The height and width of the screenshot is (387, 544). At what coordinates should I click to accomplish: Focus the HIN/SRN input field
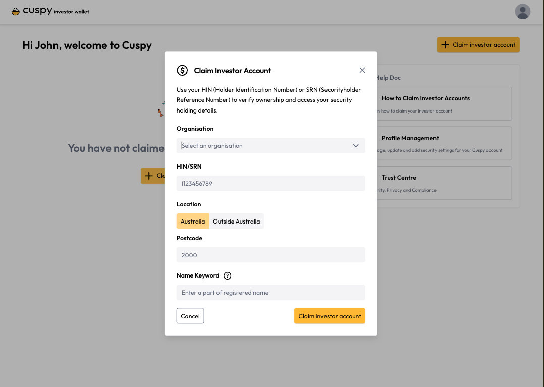click(x=270, y=184)
